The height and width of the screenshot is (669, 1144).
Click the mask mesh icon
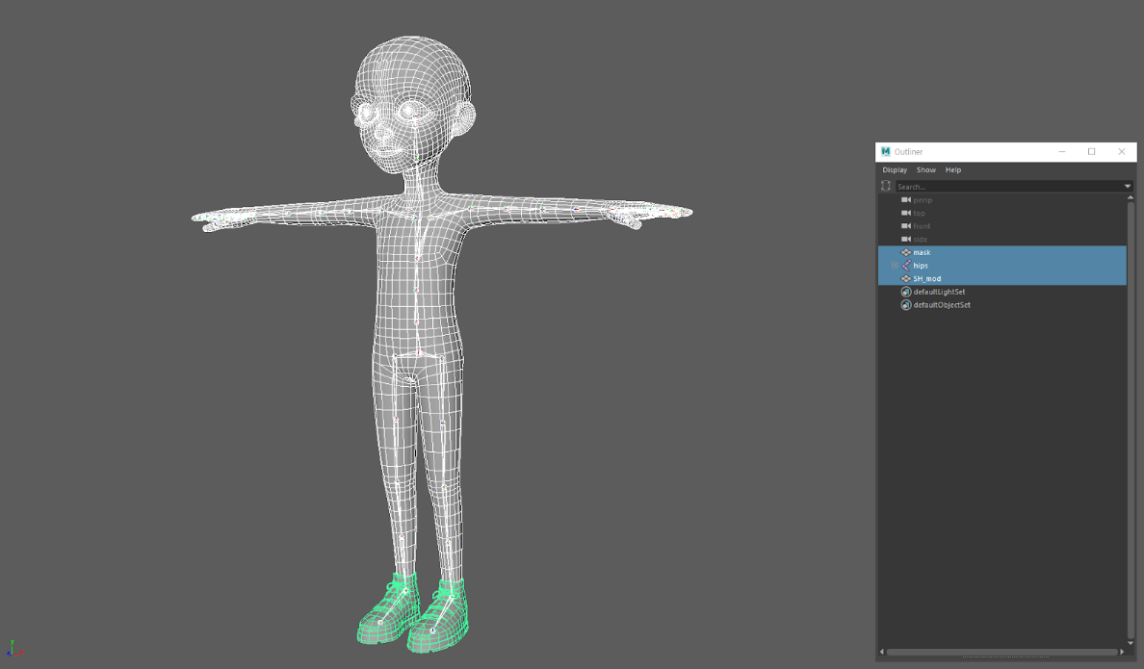(x=905, y=252)
